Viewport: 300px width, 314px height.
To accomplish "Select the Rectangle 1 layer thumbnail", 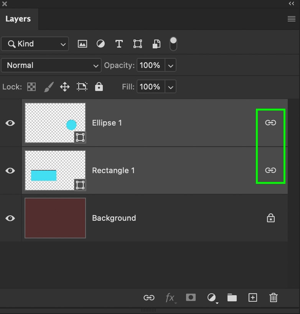I will pos(55,170).
